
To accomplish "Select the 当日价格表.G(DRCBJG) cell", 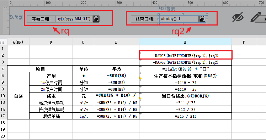I will [x=185, y=96].
